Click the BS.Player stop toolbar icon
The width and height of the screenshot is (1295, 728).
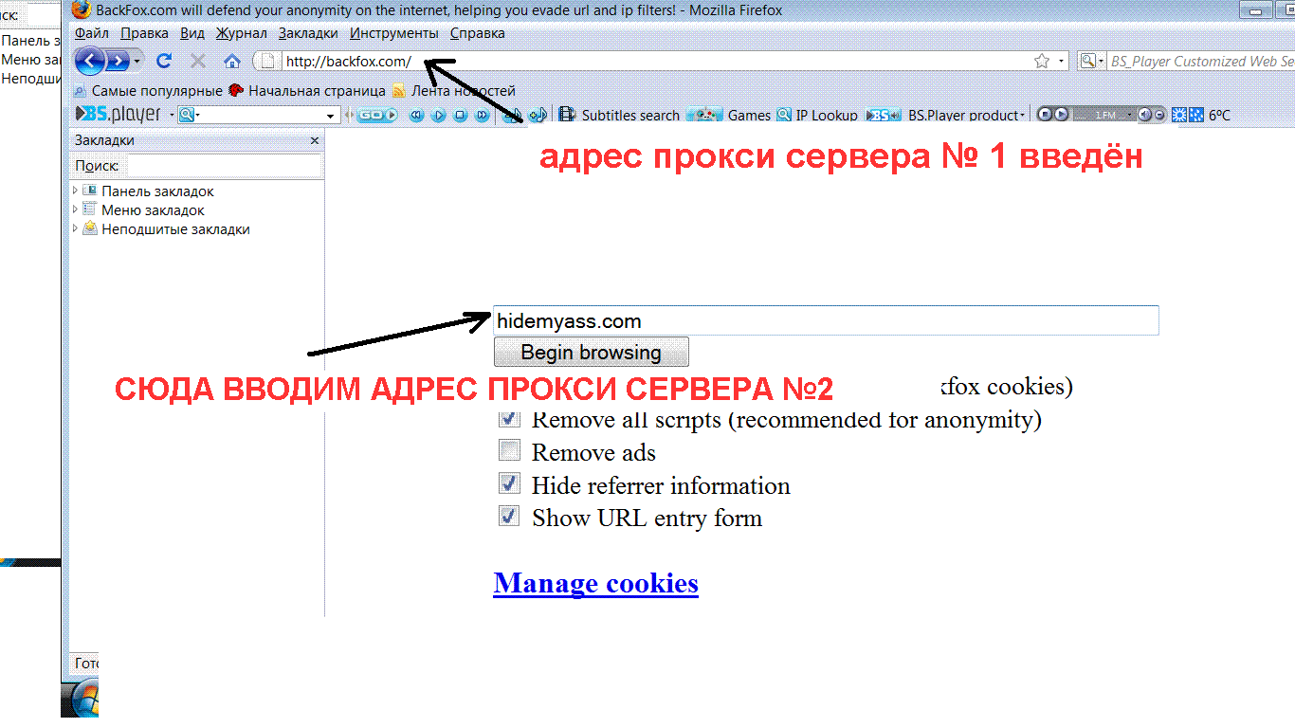[460, 115]
